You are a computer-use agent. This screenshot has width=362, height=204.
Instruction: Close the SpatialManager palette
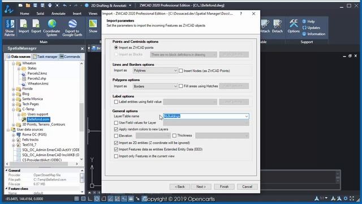pyautogui.click(x=82, y=49)
